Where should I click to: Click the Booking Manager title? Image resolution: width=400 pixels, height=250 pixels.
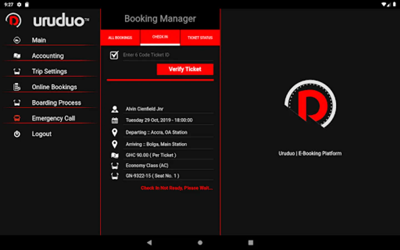(160, 19)
